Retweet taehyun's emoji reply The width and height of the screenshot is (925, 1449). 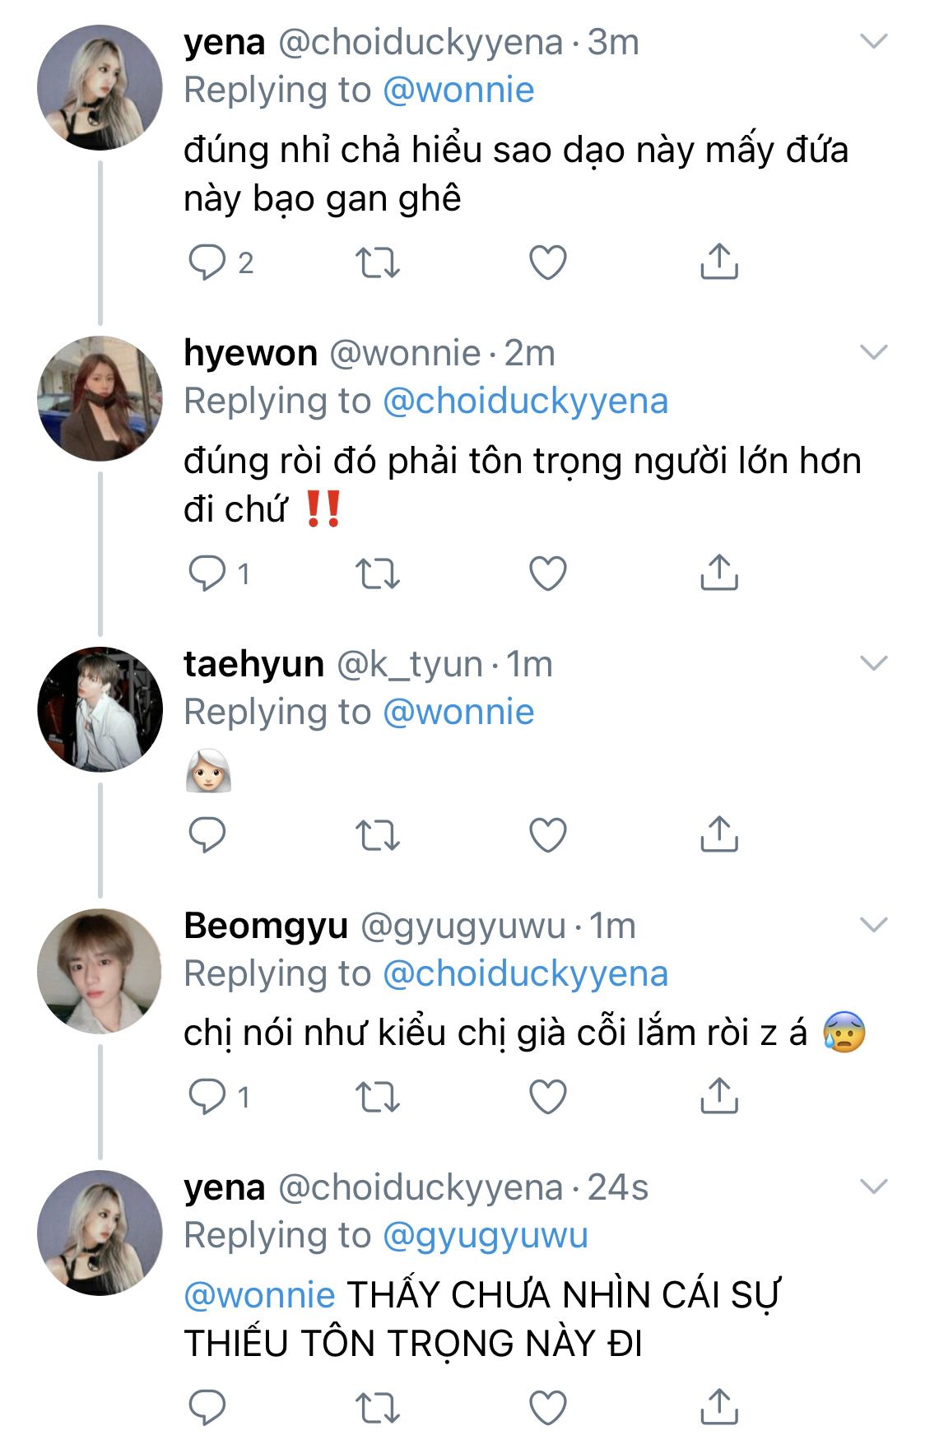[378, 834]
